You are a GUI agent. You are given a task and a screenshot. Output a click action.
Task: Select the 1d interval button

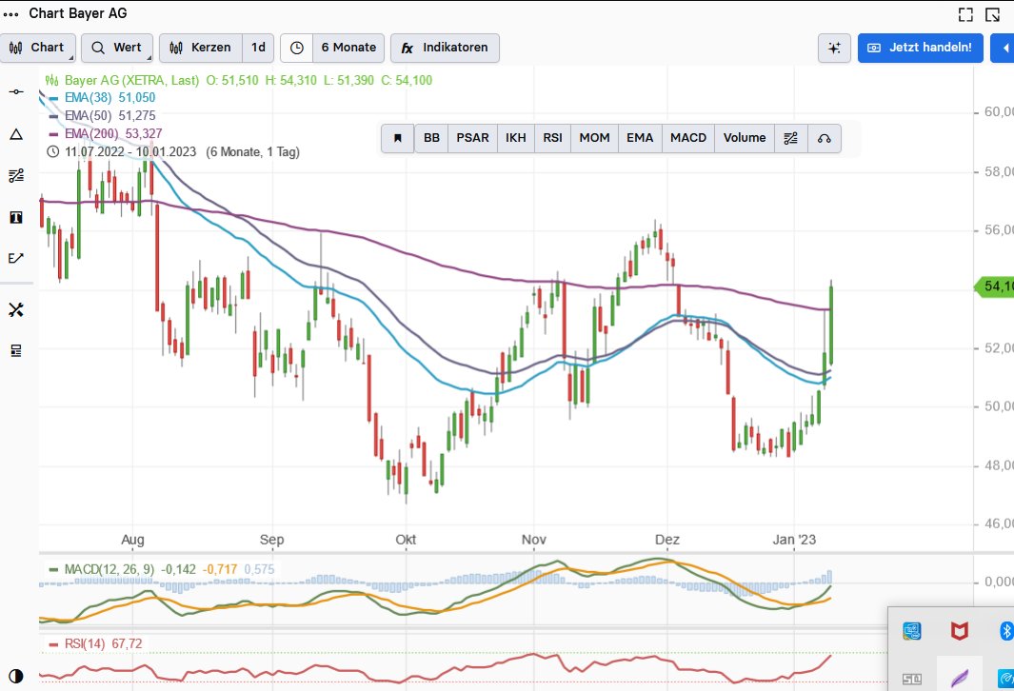pyautogui.click(x=258, y=48)
